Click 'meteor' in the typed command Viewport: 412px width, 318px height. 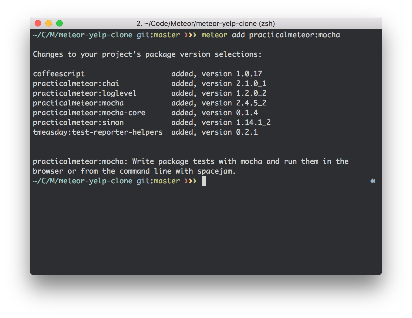pos(214,35)
